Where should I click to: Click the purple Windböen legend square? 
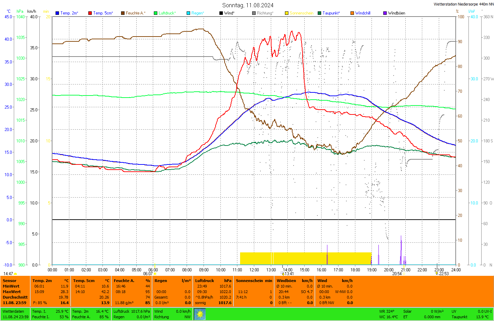click(x=385, y=13)
